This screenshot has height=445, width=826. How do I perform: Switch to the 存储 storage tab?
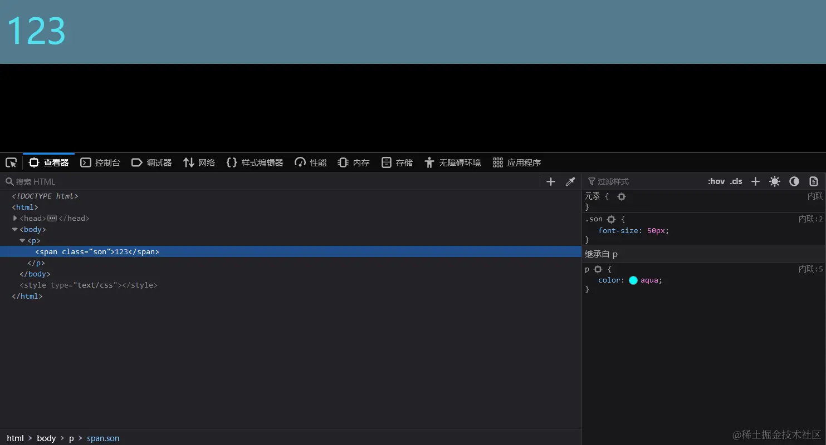397,163
